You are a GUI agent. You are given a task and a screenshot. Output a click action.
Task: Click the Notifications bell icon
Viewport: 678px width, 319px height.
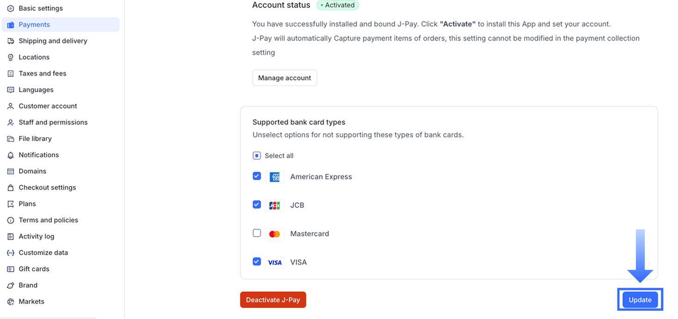11,155
